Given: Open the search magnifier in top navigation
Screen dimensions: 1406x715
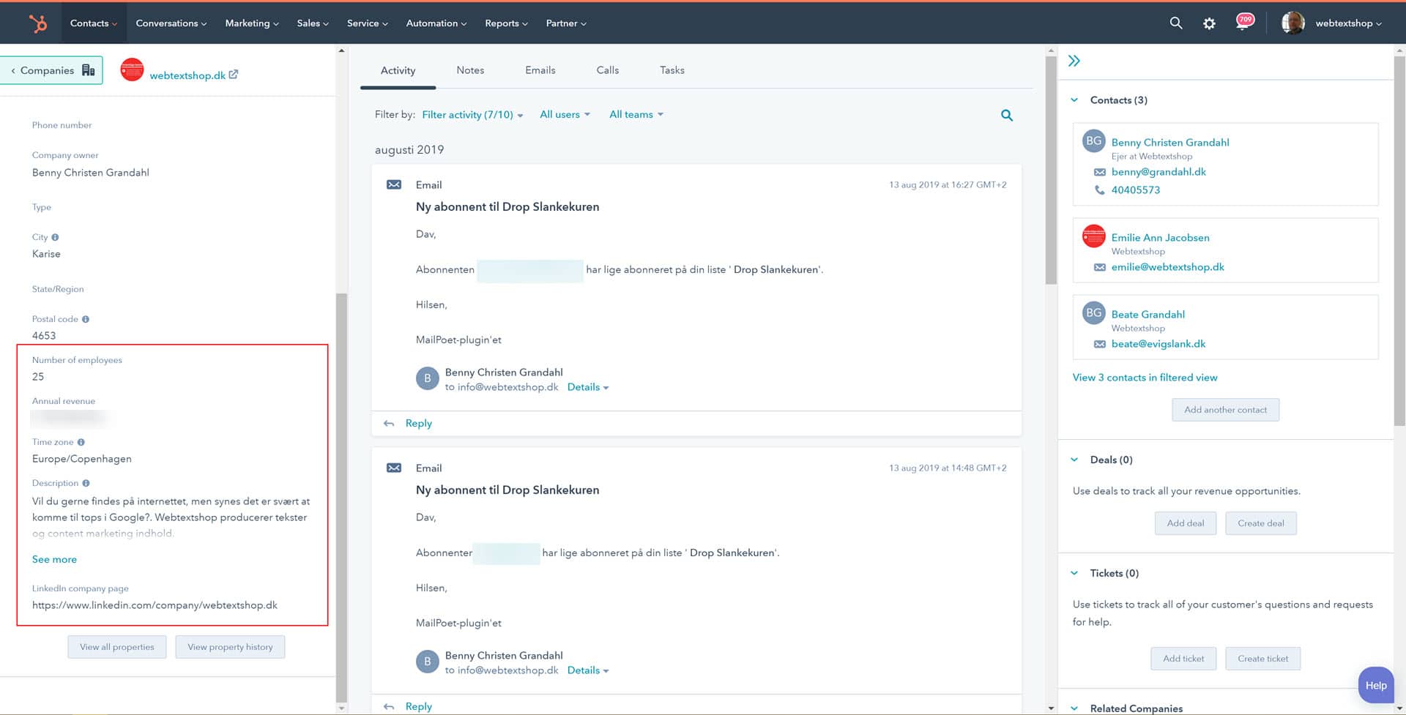Looking at the screenshot, I should (x=1175, y=23).
